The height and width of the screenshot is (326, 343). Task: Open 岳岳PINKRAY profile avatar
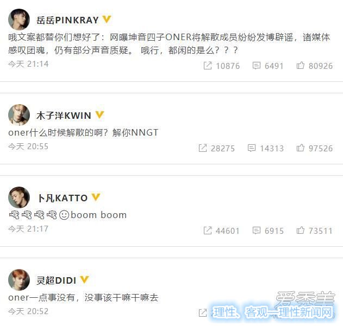pos(19,20)
